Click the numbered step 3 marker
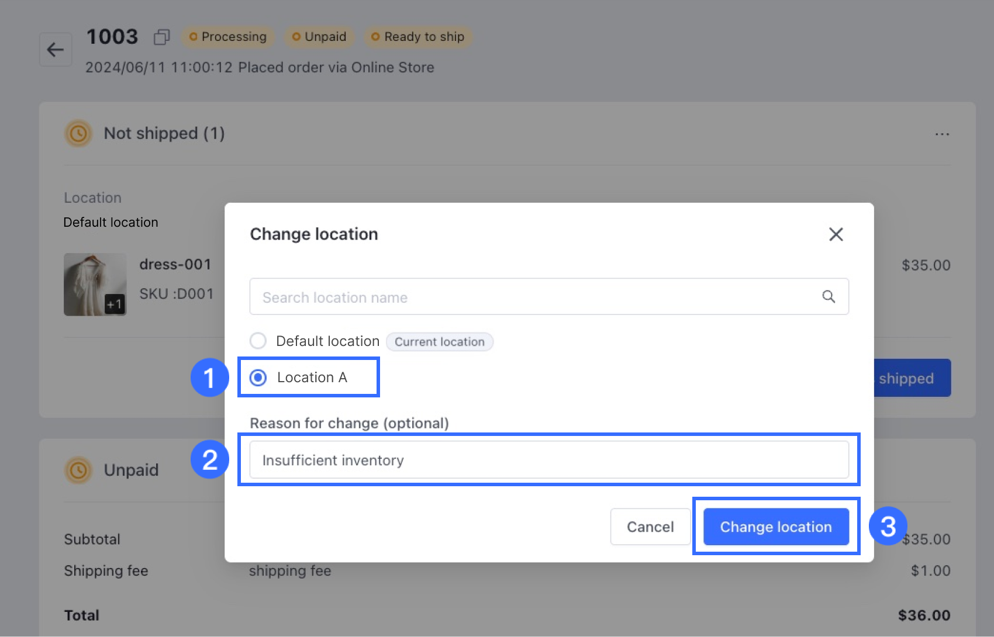994x637 pixels. pos(888,526)
